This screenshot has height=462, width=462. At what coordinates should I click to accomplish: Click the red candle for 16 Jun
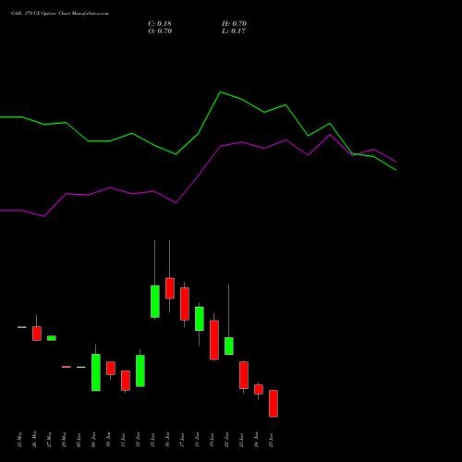170,288
